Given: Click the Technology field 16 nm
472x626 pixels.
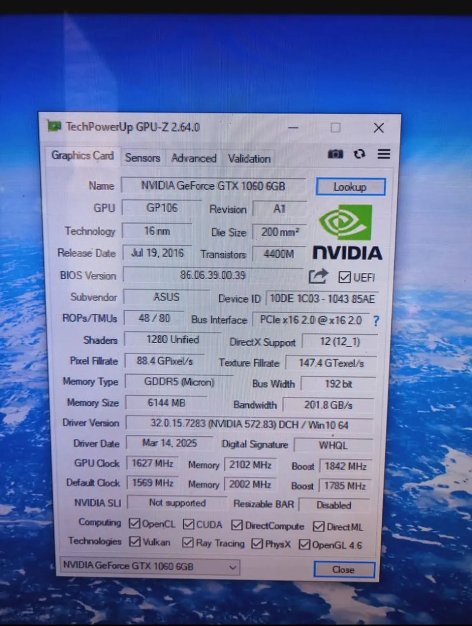Looking at the screenshot, I should pyautogui.click(x=157, y=230).
